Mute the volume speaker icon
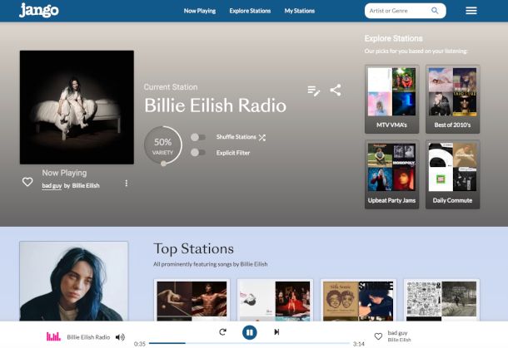The height and width of the screenshot is (348, 508). [x=120, y=337]
